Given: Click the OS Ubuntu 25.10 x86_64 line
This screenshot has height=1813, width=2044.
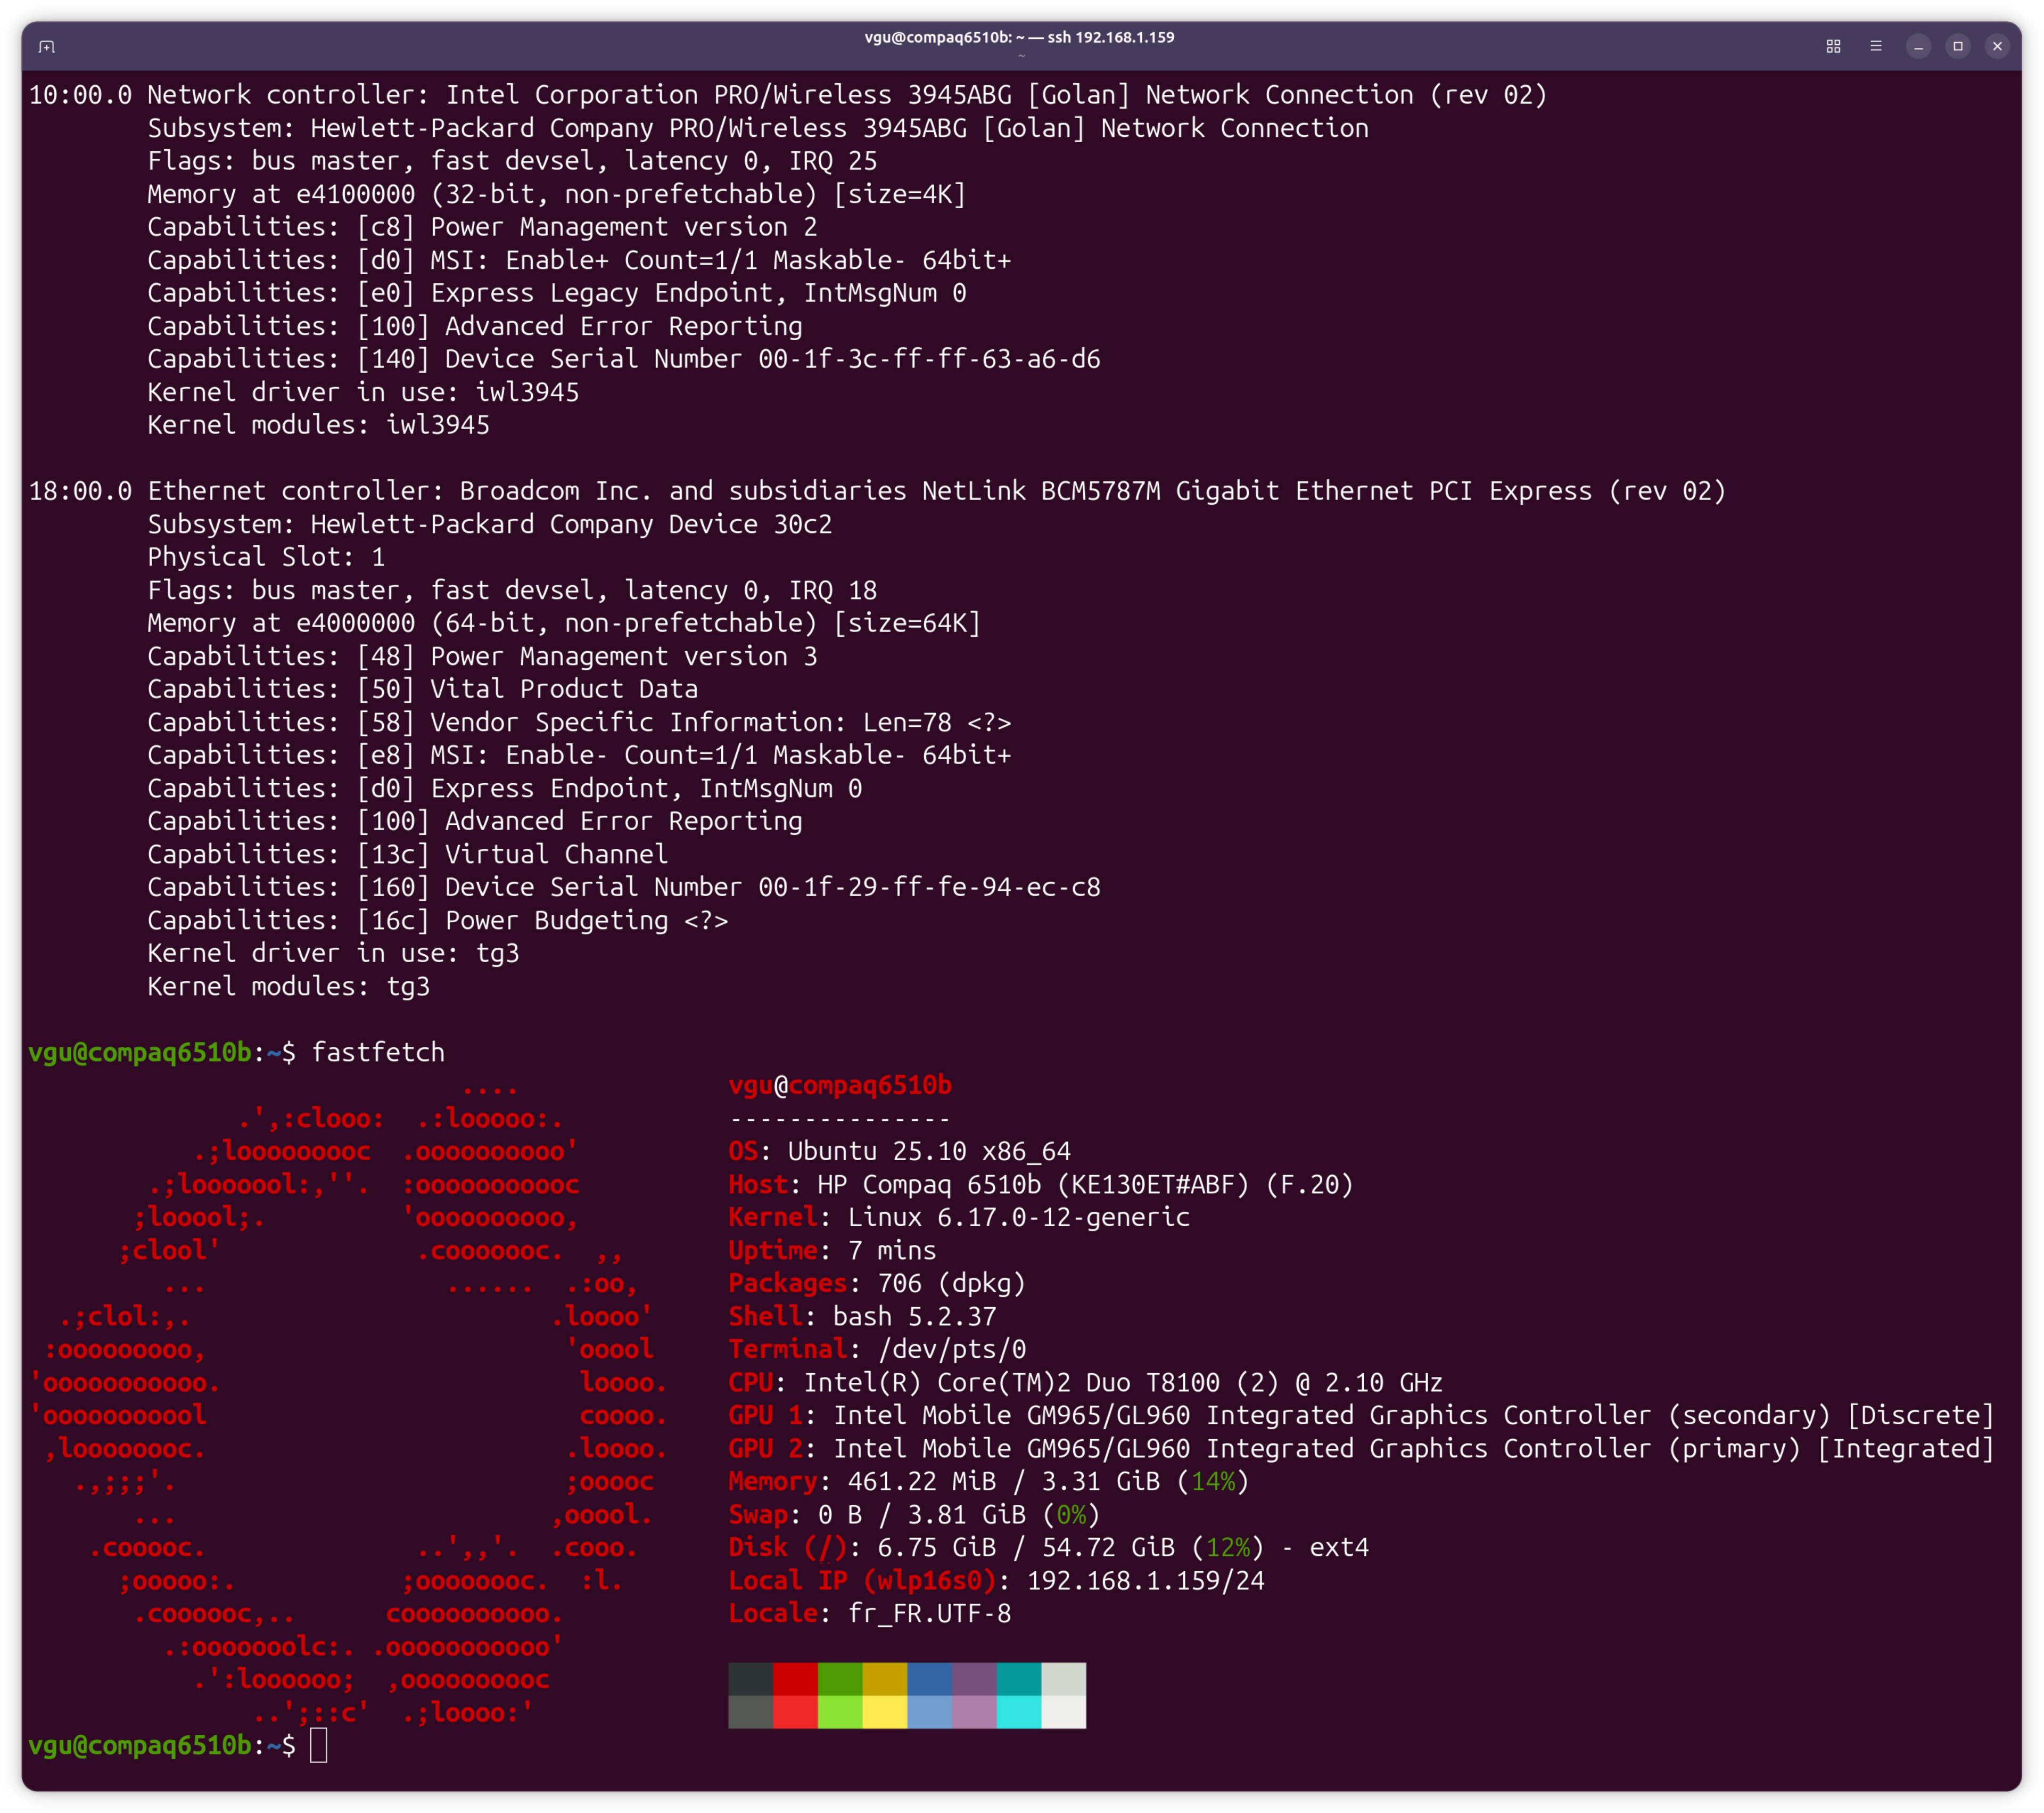Looking at the screenshot, I should [x=900, y=1152].
